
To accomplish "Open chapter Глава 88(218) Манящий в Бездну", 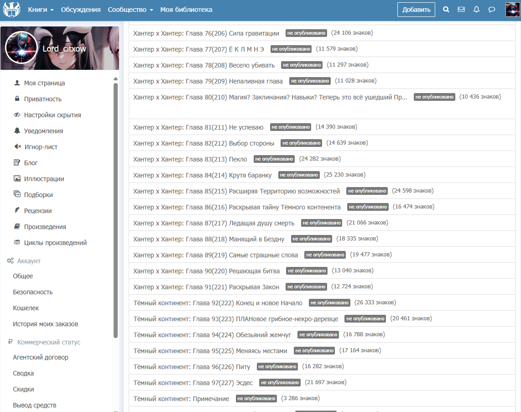I will point(208,239).
